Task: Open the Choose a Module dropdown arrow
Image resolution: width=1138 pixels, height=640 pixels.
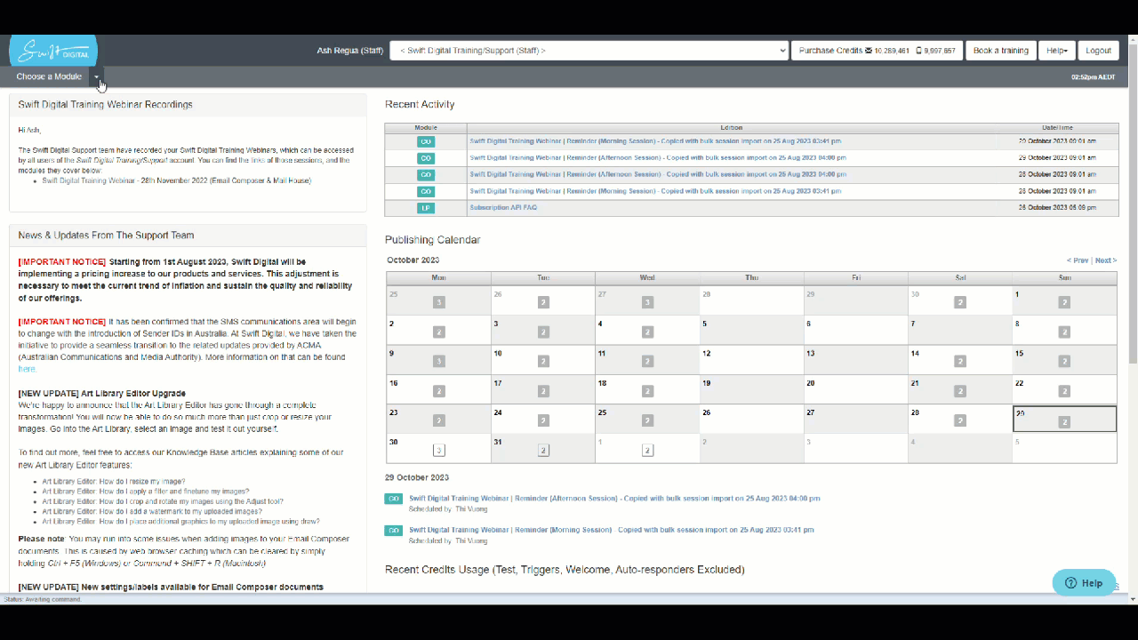Action: point(96,77)
